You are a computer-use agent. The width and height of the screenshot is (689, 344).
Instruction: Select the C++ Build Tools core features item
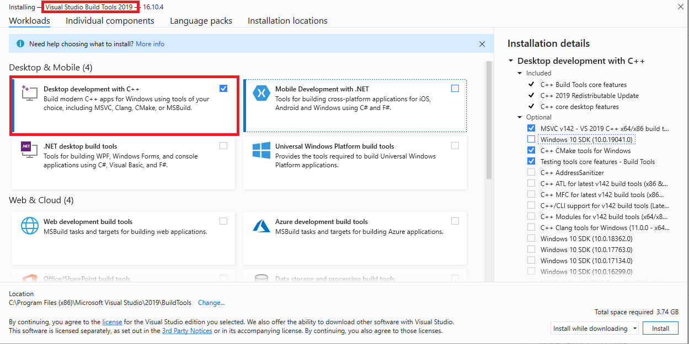584,85
